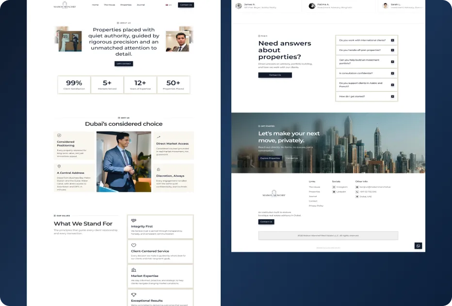The width and height of the screenshot is (452, 306).
Task: Go to the Journal nav item
Action: 141,5
